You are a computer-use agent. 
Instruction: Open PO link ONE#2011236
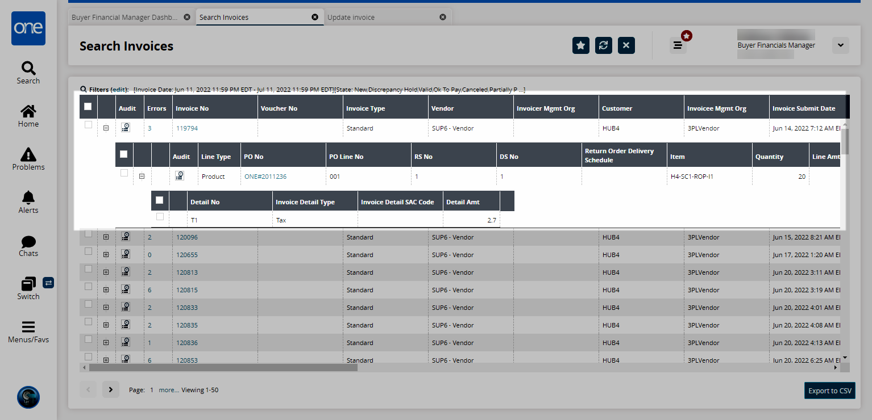point(265,177)
